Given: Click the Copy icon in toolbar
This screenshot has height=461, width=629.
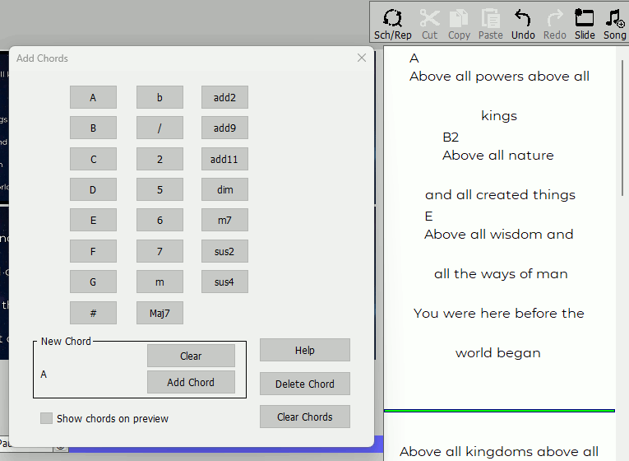Looking at the screenshot, I should pyautogui.click(x=459, y=23).
